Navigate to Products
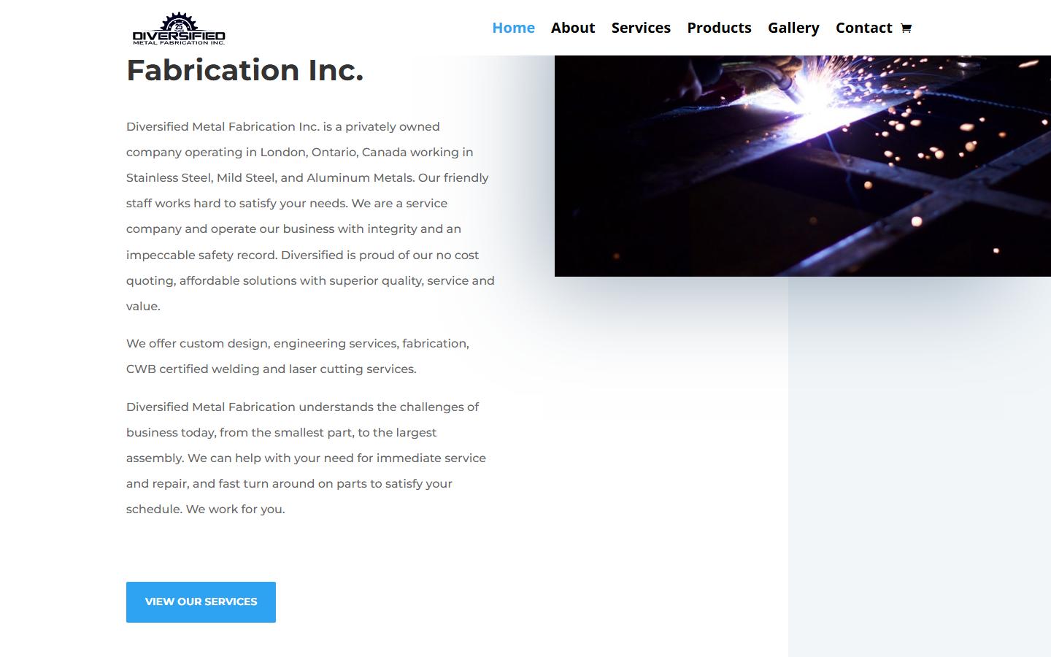Image resolution: width=1051 pixels, height=657 pixels. click(719, 28)
